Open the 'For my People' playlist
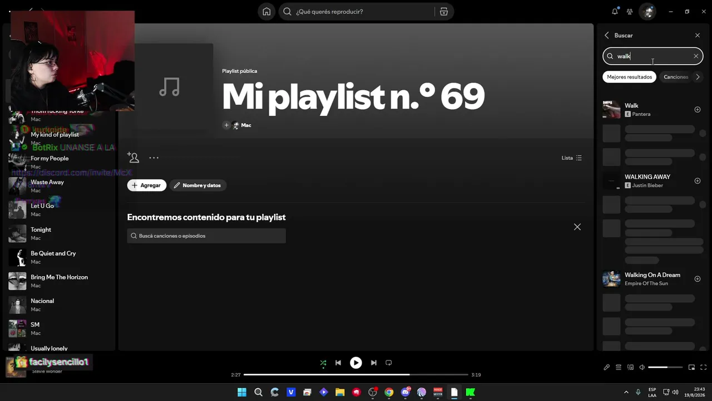Screen dimensions: 712x401 (61, 162)
